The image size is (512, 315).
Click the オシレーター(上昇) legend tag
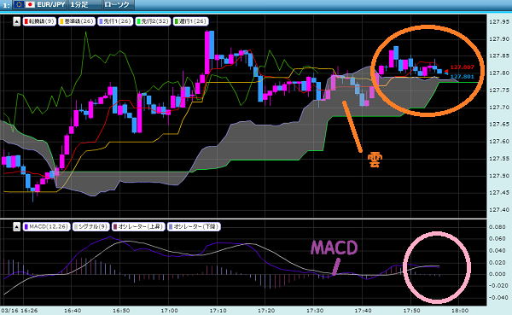pyautogui.click(x=137, y=226)
